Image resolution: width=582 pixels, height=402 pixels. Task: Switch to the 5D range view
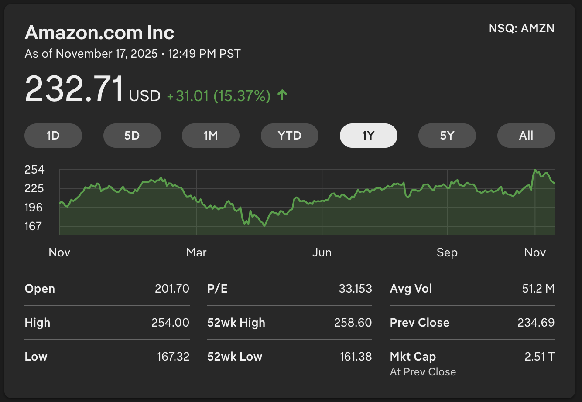(x=132, y=136)
